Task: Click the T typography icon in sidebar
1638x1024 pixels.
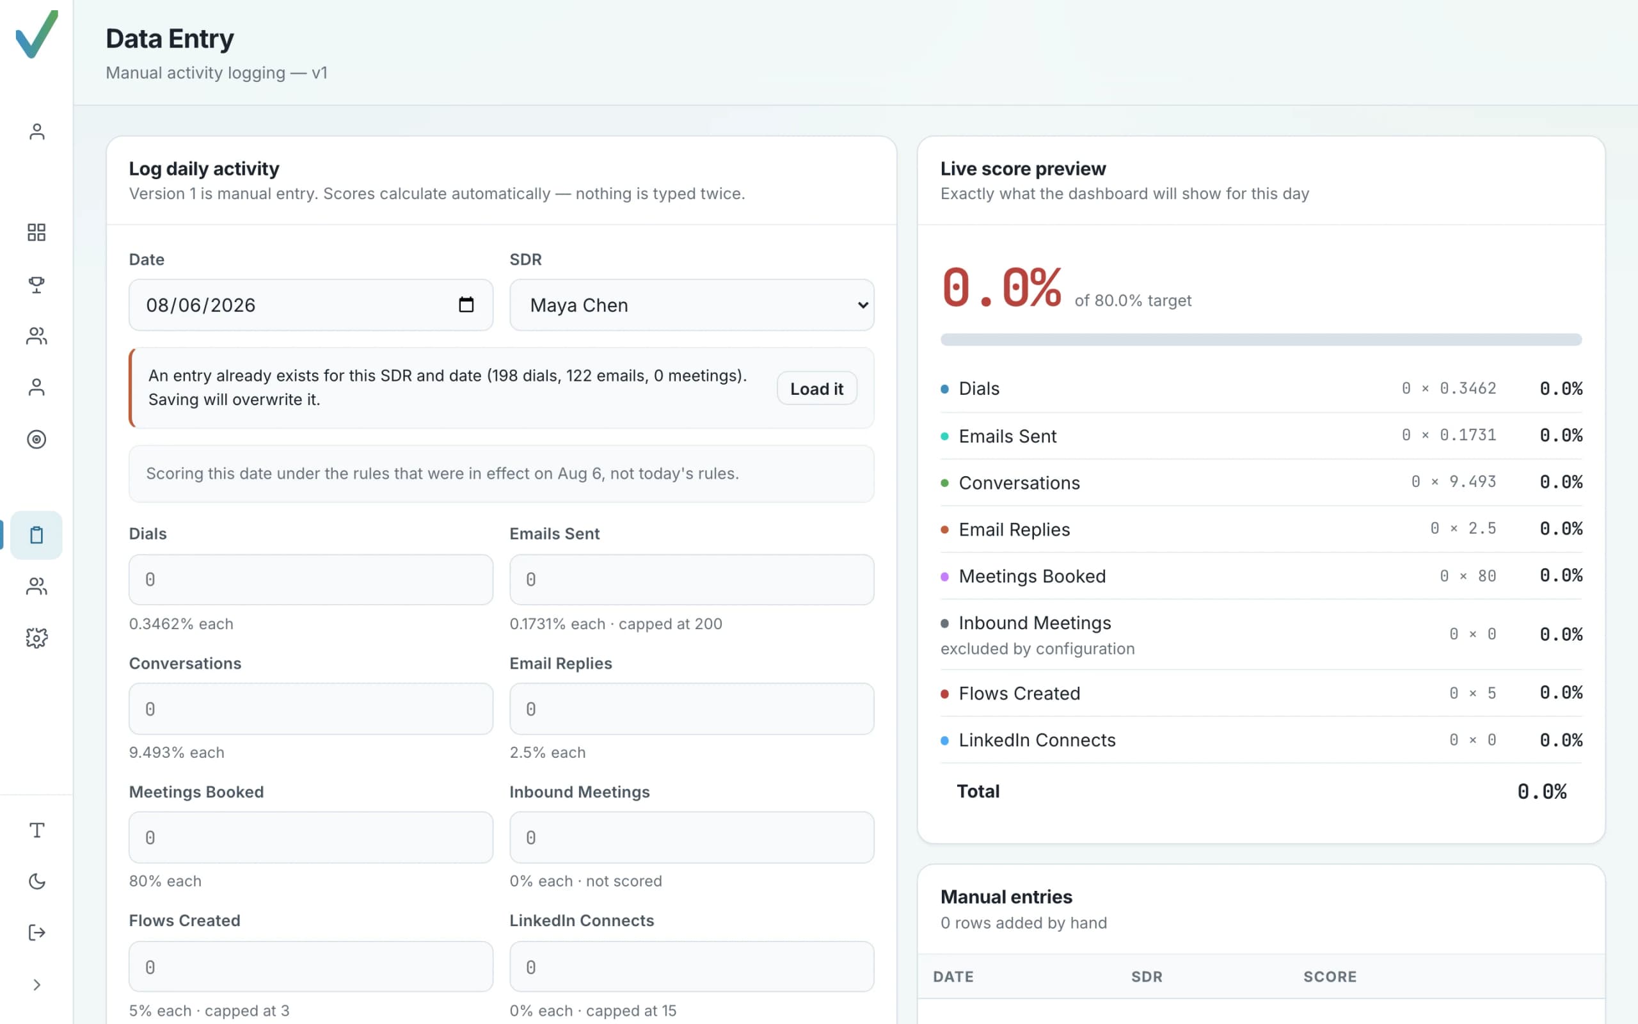Action: pos(36,830)
